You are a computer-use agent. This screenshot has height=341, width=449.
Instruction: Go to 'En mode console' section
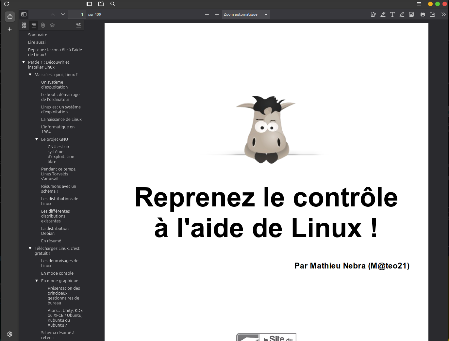57,273
